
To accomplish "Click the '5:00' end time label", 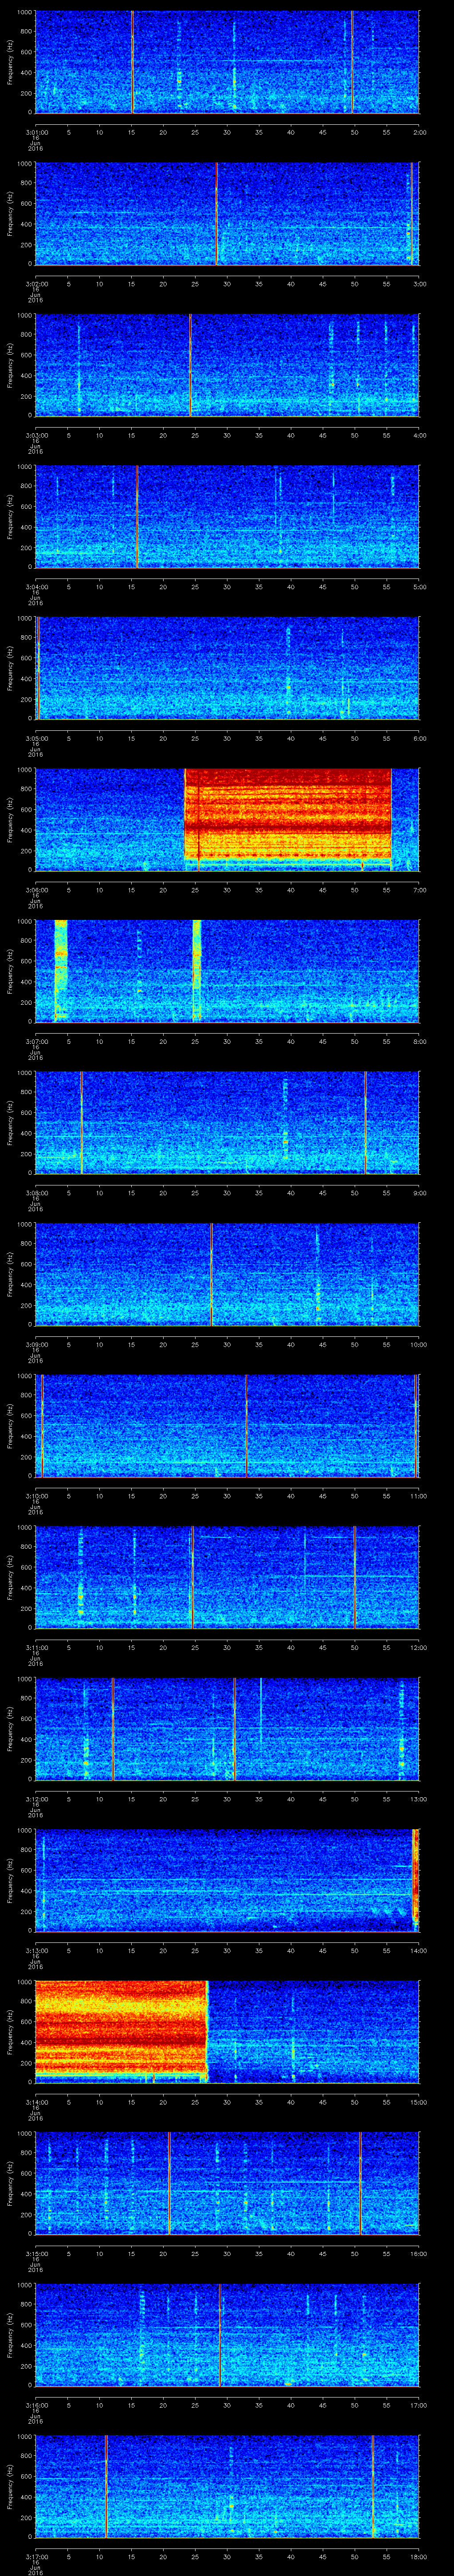I will 419,586.
